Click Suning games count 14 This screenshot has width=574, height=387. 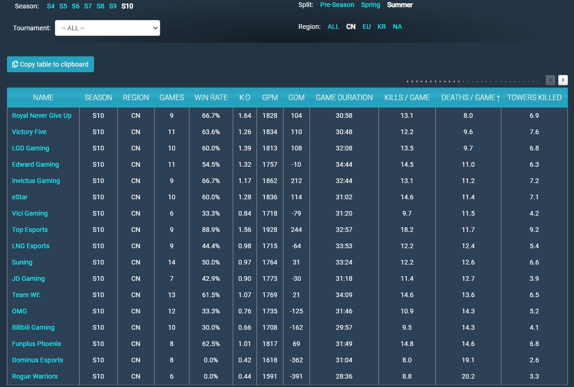[172, 262]
